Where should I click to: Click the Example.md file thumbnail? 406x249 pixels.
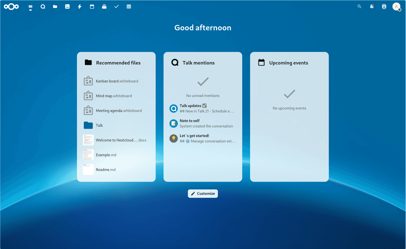tap(88, 155)
